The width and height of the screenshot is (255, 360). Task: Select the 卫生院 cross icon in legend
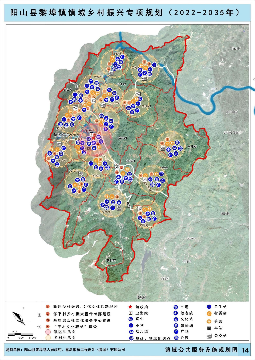130,313
